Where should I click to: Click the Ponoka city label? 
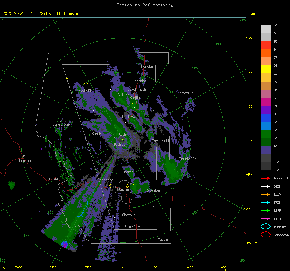(x=147, y=66)
